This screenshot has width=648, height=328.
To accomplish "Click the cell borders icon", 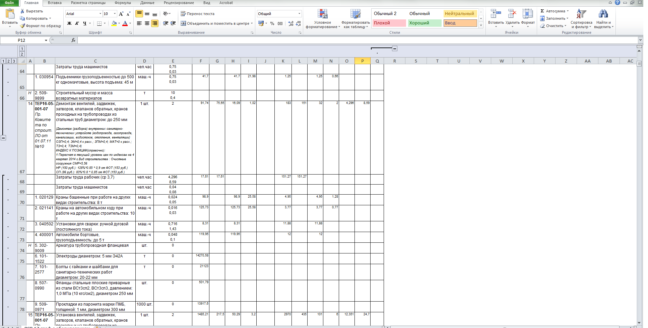I will (x=99, y=23).
